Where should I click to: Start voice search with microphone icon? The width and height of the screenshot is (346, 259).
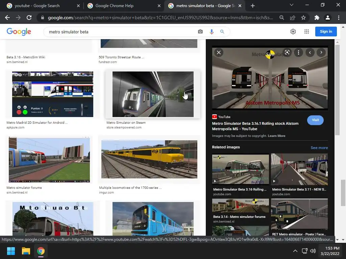pyautogui.click(x=212, y=32)
